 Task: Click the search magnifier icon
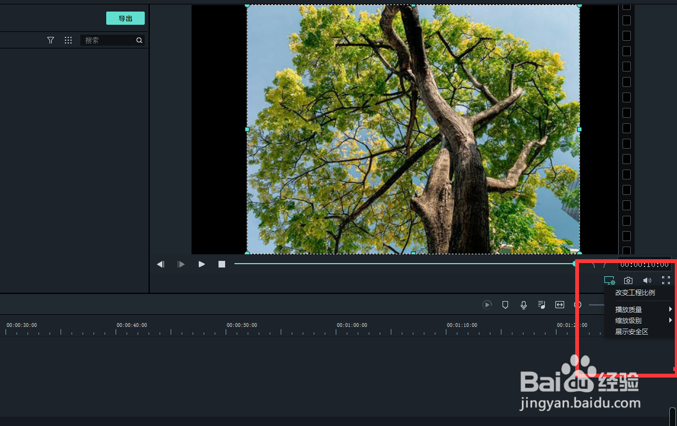coord(139,40)
